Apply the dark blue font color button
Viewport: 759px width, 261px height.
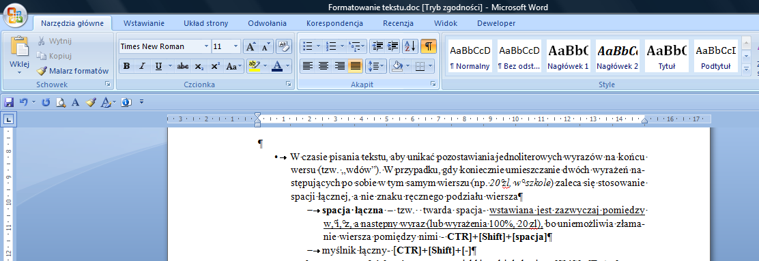pos(278,66)
